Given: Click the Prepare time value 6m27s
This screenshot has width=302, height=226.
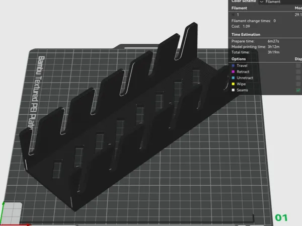Looking at the screenshot, I should pos(273,41).
